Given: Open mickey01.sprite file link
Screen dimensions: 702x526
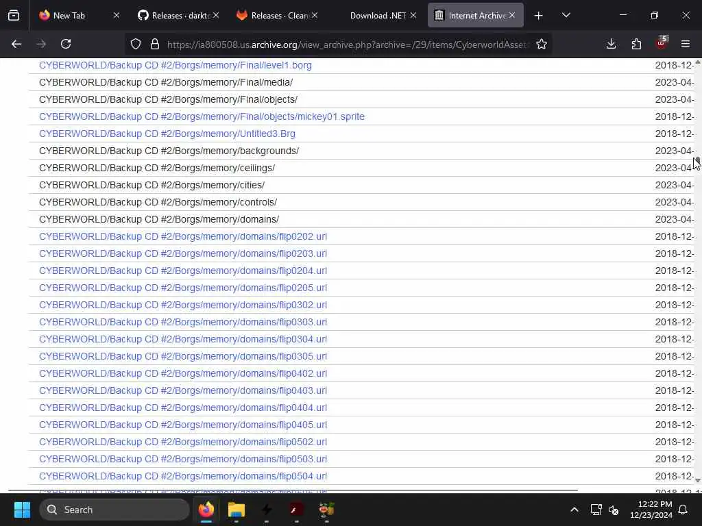Looking at the screenshot, I should (x=202, y=116).
